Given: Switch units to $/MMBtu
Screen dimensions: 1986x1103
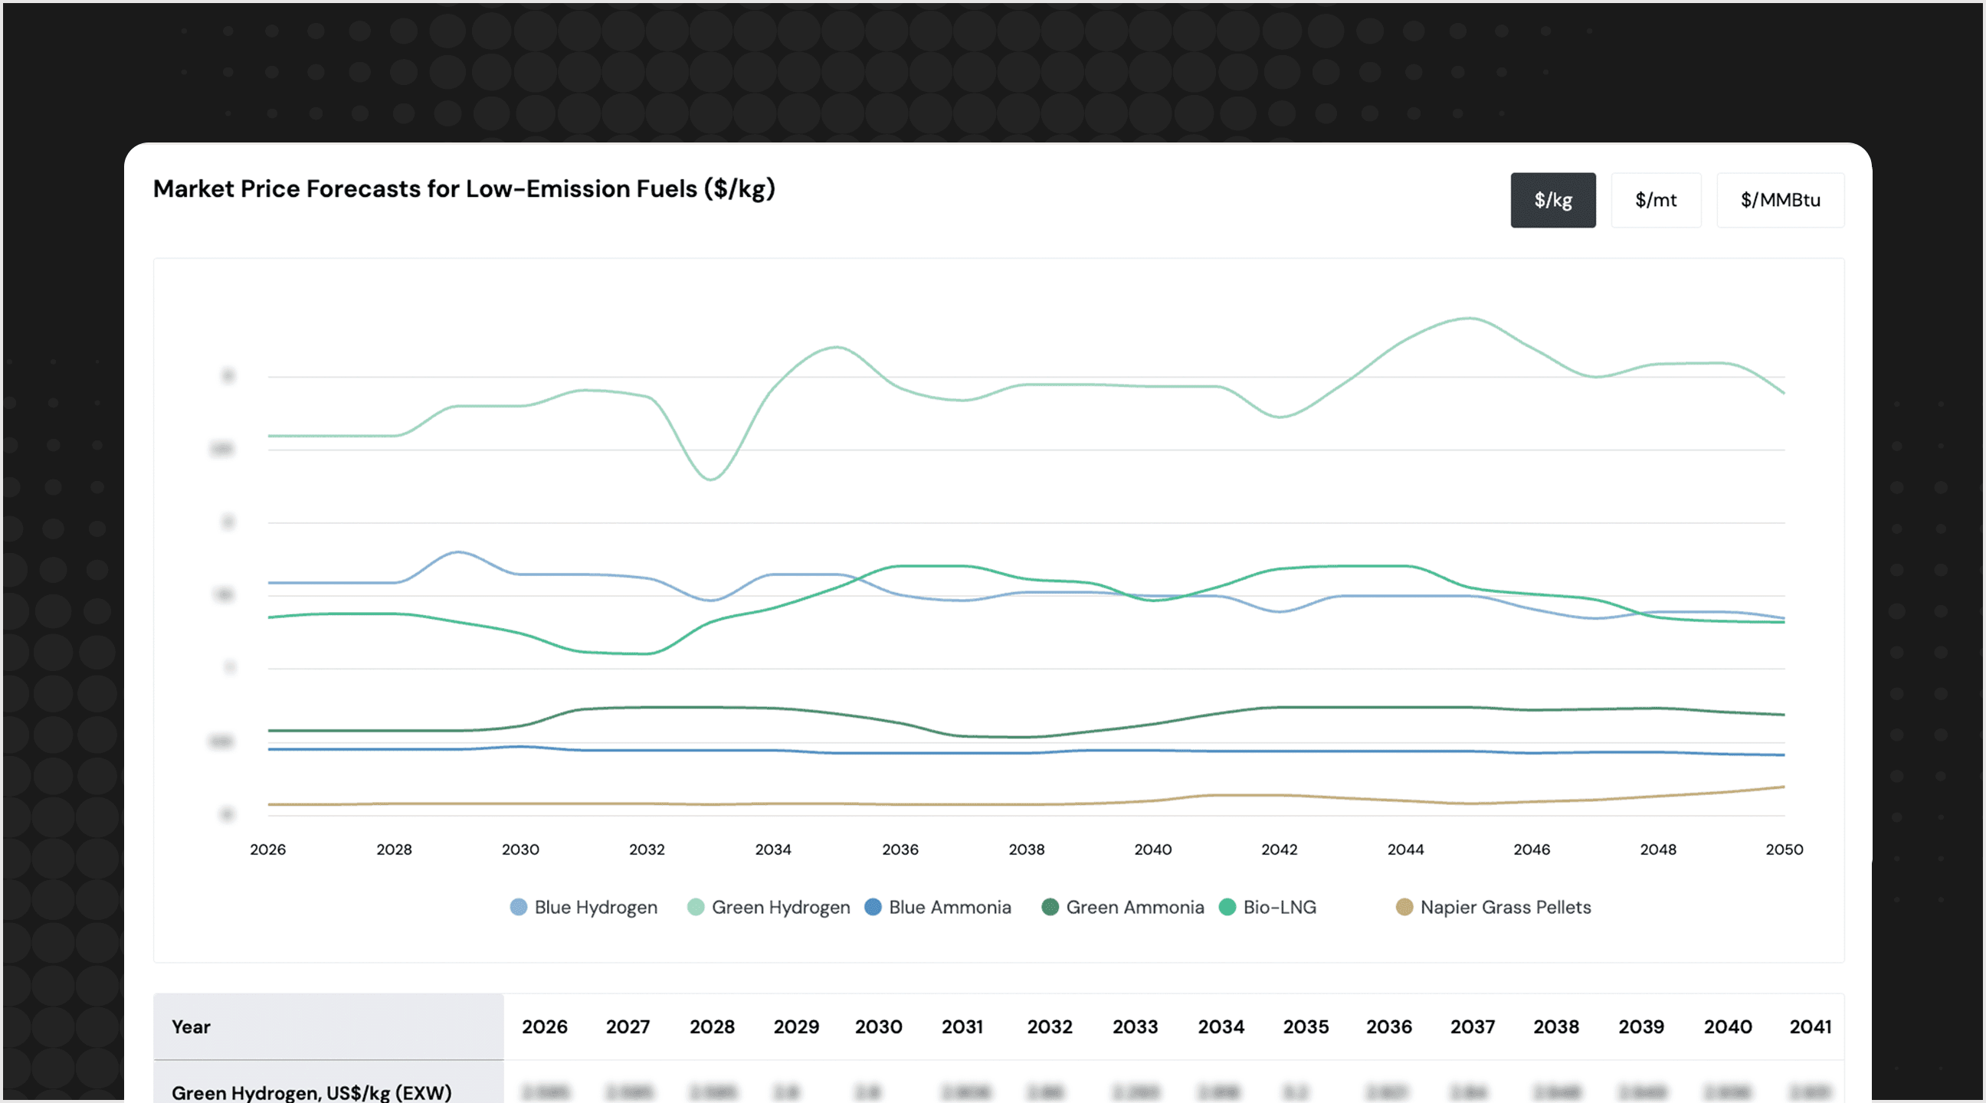Looking at the screenshot, I should [1779, 201].
